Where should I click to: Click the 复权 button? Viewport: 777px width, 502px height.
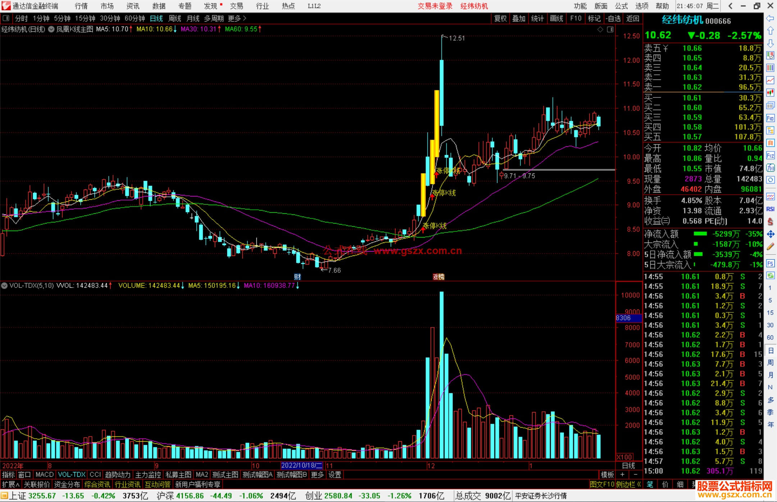[x=500, y=18]
